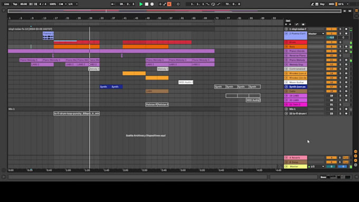Image resolution: width=359 pixels, height=202 pixels.
Task: Open the Master 1/2 output dropdown
Action: 316,167
